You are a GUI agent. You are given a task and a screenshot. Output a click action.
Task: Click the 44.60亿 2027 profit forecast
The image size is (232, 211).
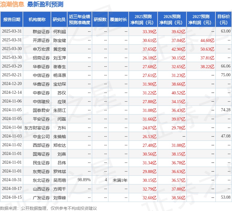pyautogui.click(x=207, y=40)
